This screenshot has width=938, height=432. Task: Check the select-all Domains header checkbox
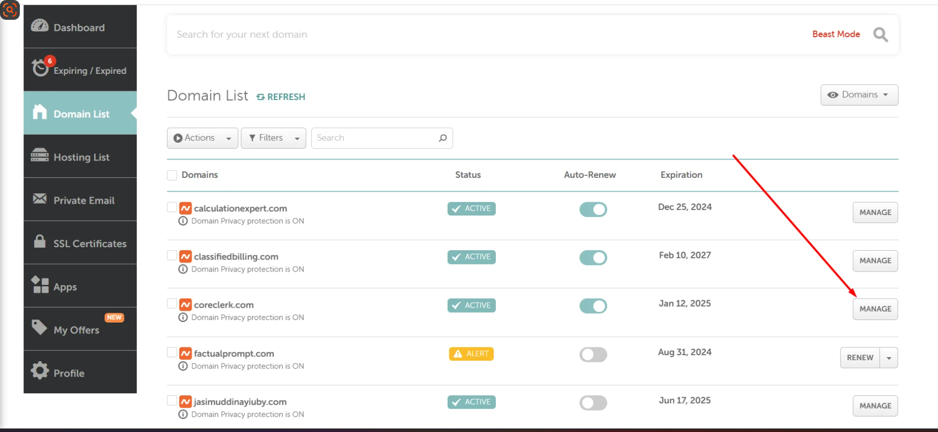172,175
